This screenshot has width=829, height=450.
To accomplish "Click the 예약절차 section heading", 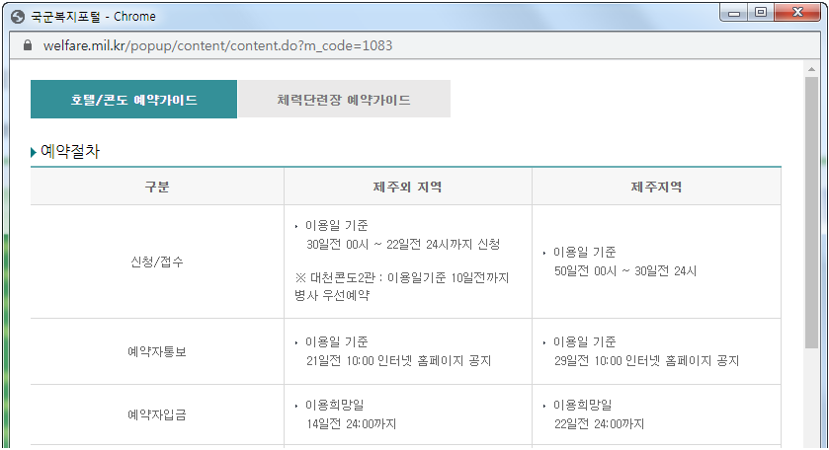I will point(70,152).
